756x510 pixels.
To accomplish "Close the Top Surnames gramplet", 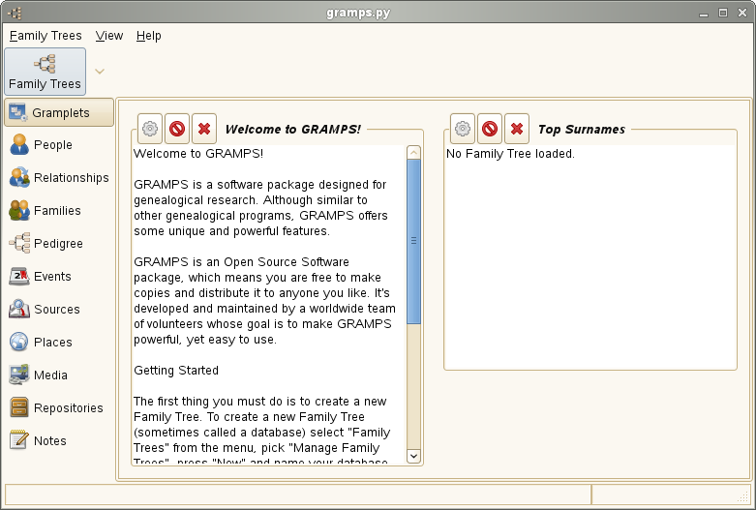I will (516, 129).
